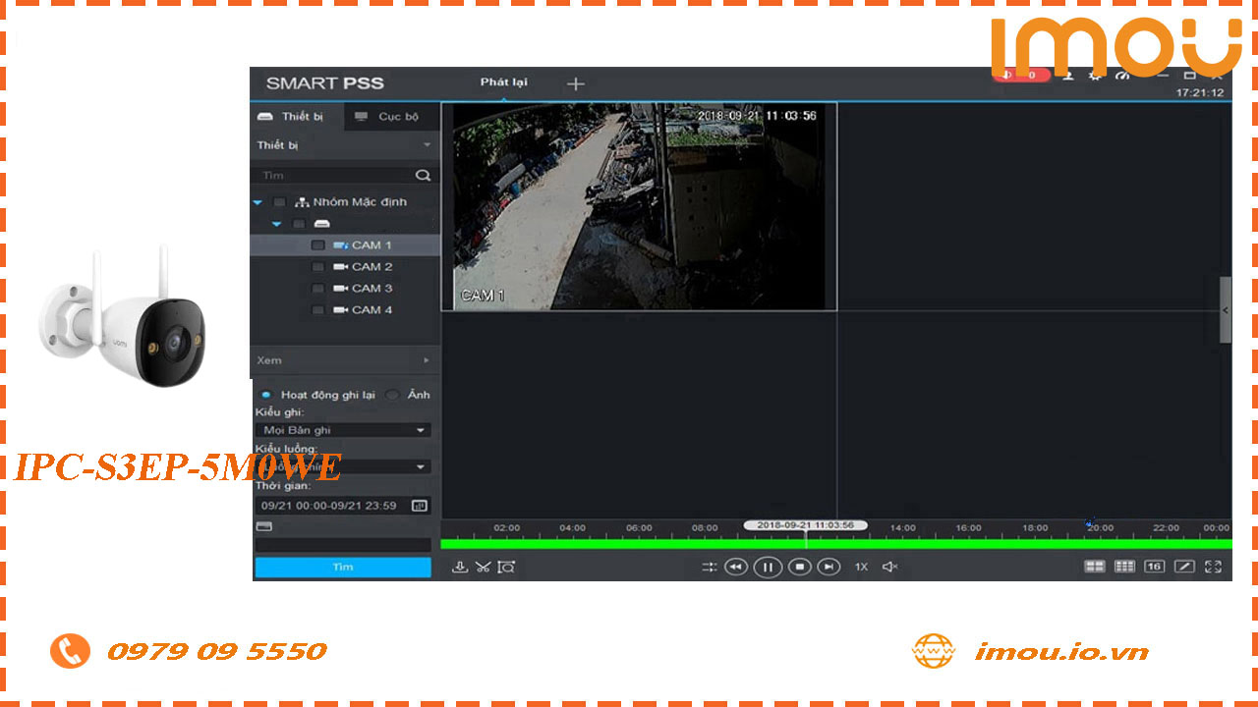
Task: Open the playback stream settings icon
Action: tap(710, 567)
